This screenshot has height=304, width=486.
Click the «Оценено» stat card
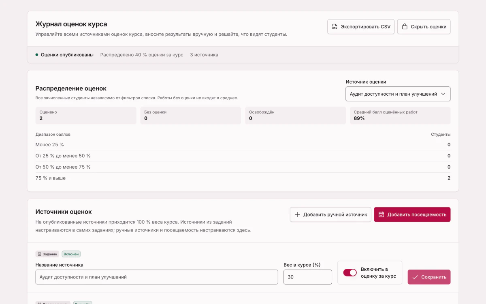tap(86, 116)
